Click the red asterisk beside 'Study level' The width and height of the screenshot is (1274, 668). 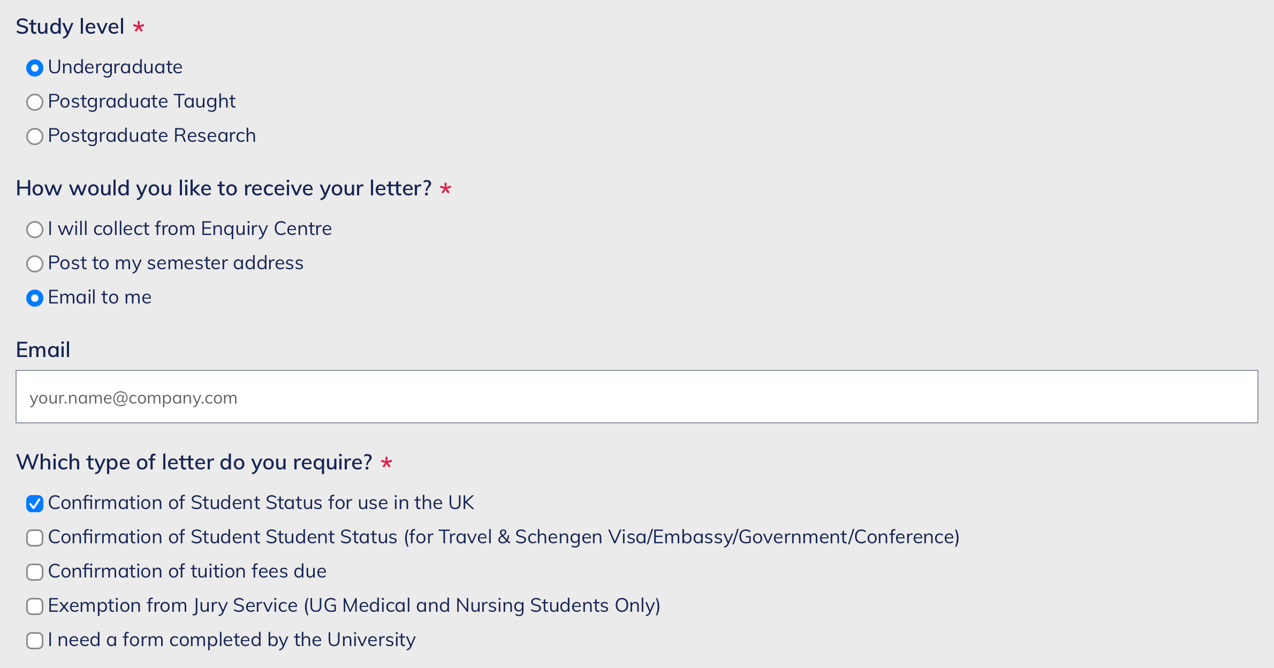[x=139, y=27]
